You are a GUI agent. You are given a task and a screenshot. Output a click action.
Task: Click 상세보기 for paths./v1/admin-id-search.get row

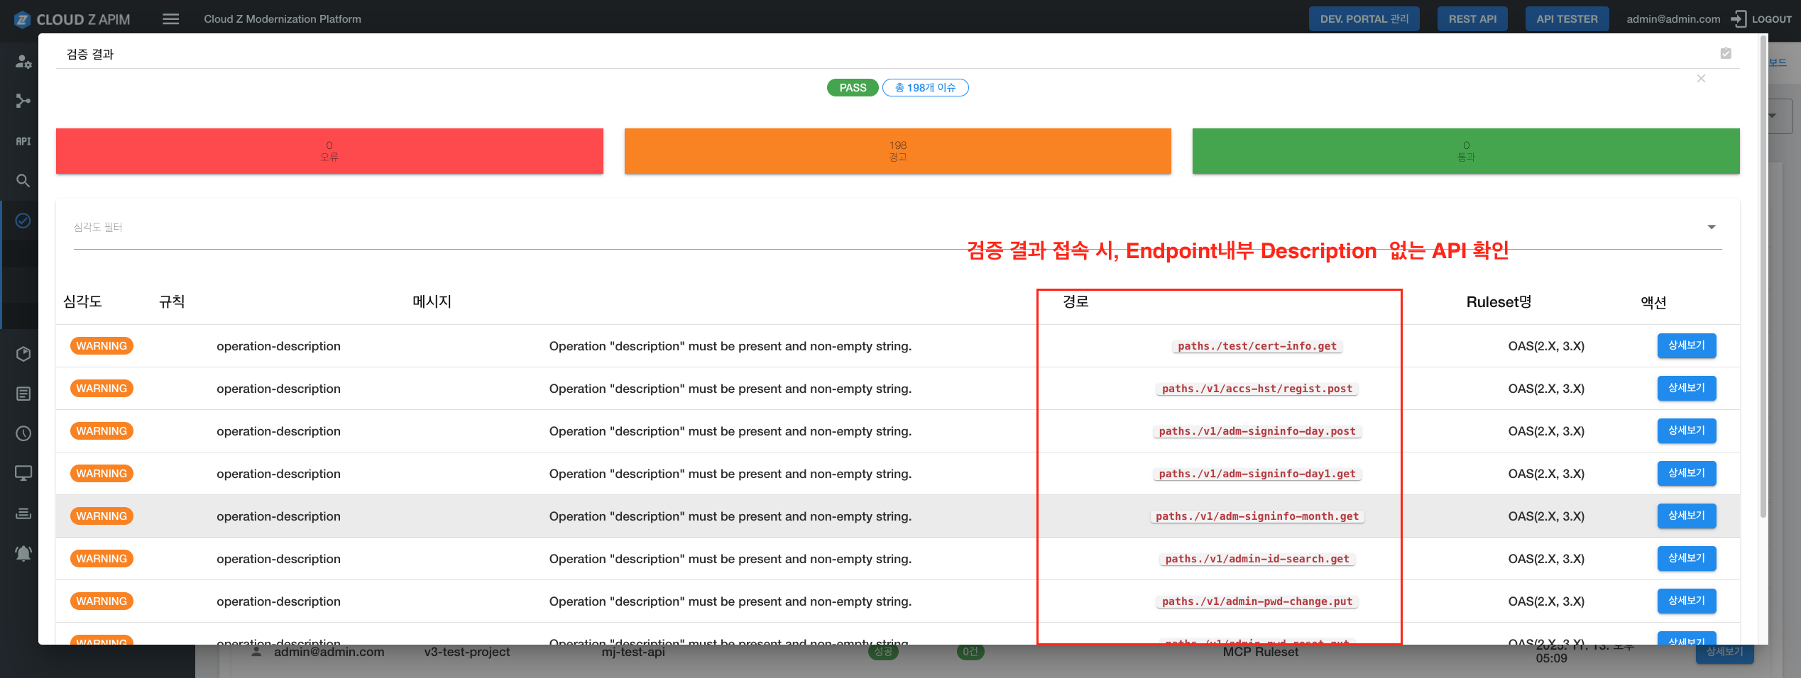[x=1686, y=559]
